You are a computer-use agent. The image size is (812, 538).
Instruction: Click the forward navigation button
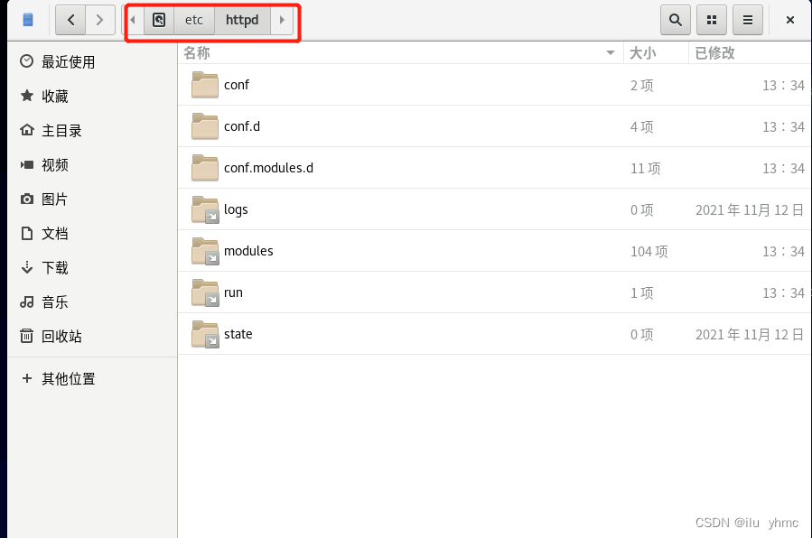98,19
